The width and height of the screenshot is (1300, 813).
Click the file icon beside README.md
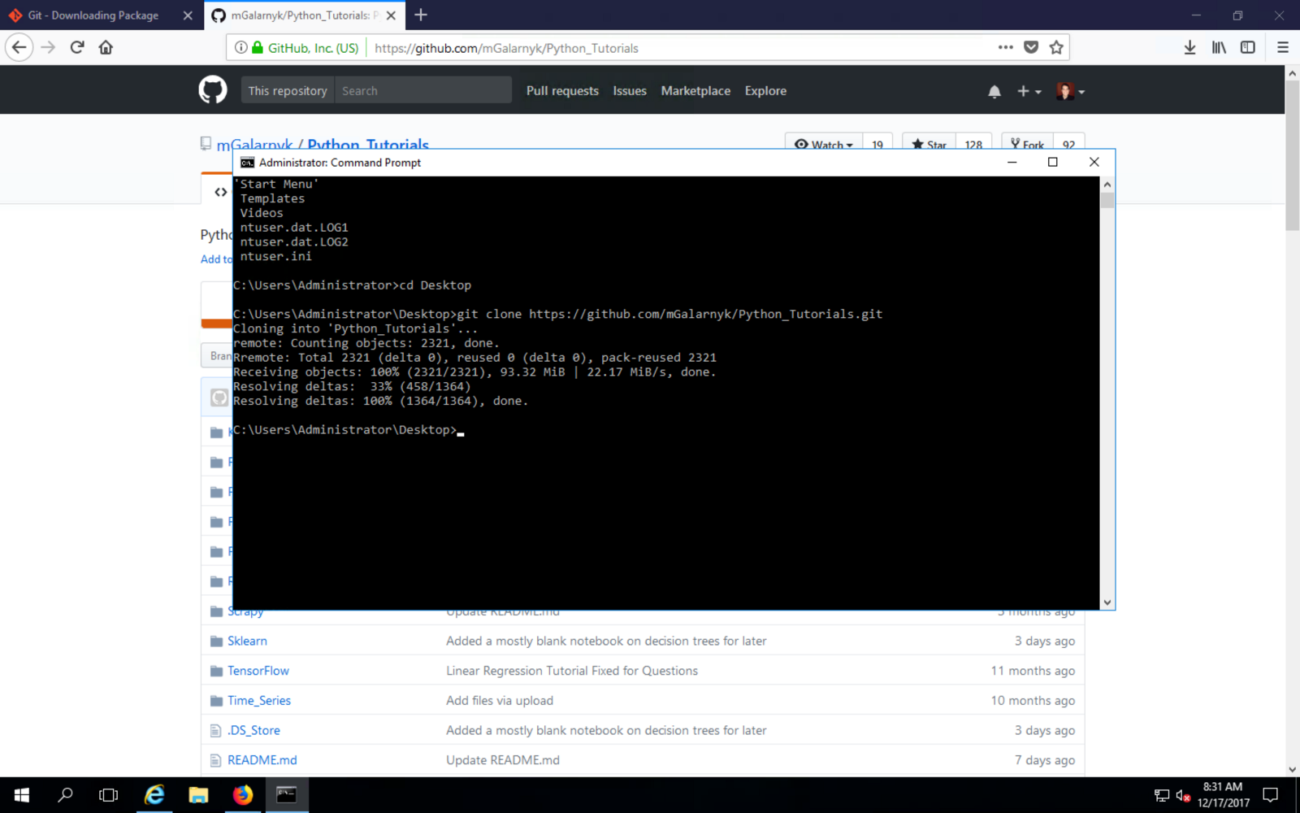[215, 760]
